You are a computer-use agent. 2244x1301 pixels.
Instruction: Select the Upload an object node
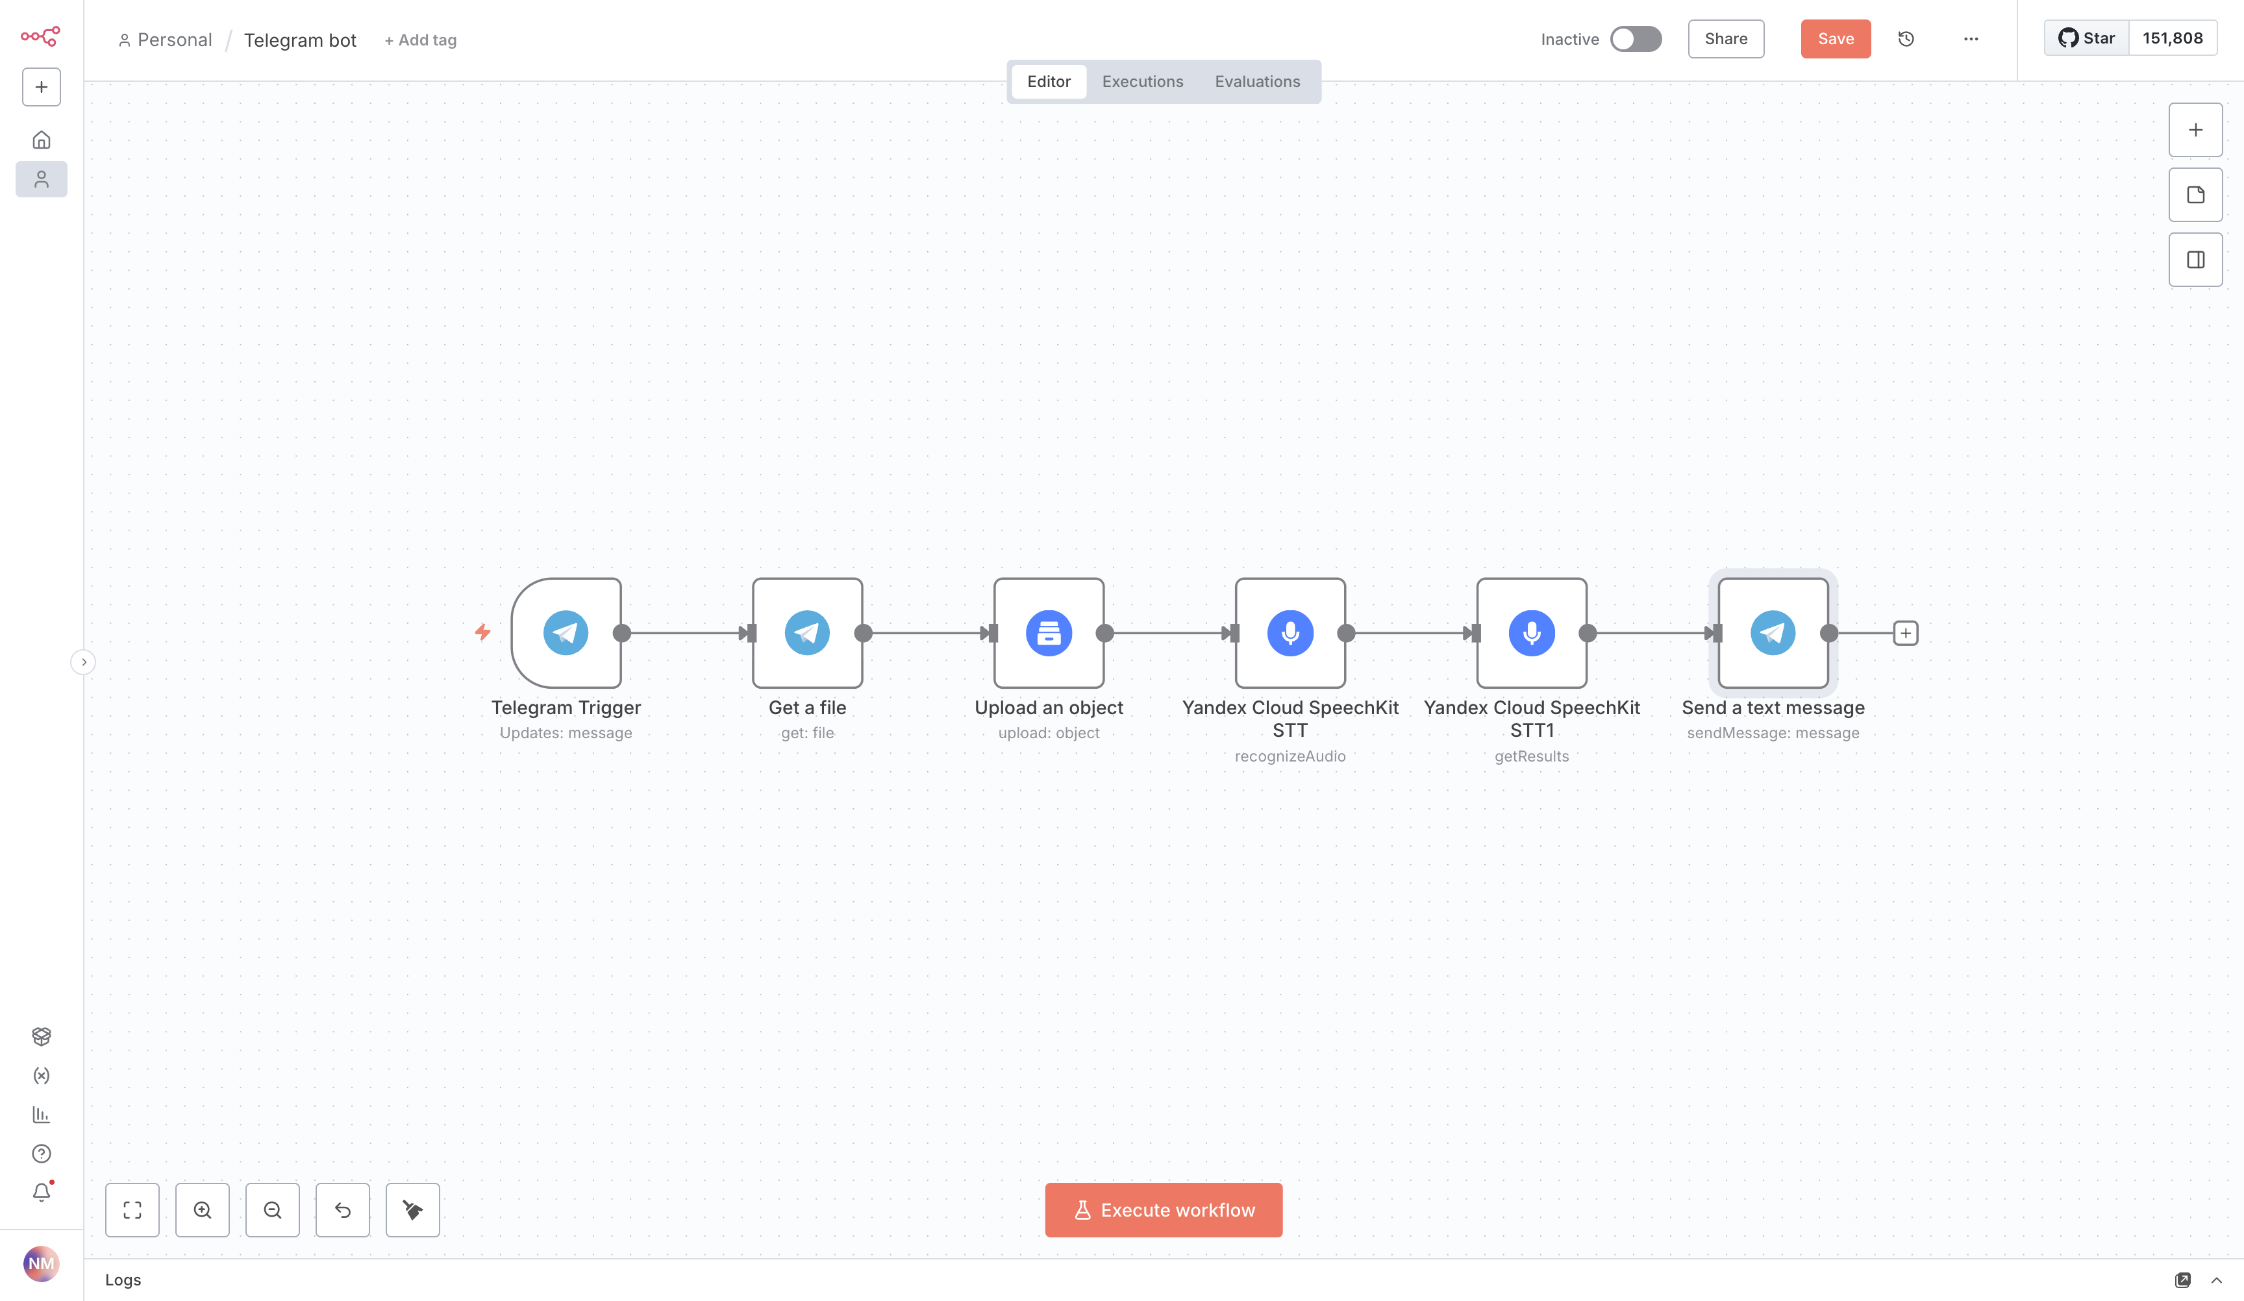coord(1048,633)
